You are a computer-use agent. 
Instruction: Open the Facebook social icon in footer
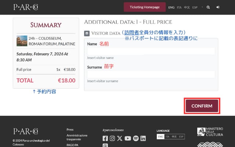105,138
